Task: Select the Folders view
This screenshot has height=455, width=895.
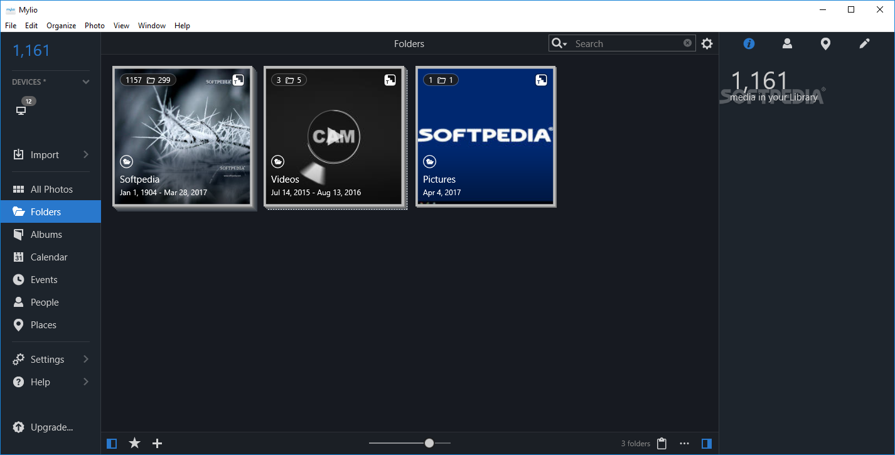Action: click(50, 211)
